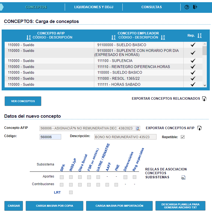
Task: Select row 111110 - REINTEGRO DIFERENCIA HORAS
Action: pyautogui.click(x=103, y=67)
